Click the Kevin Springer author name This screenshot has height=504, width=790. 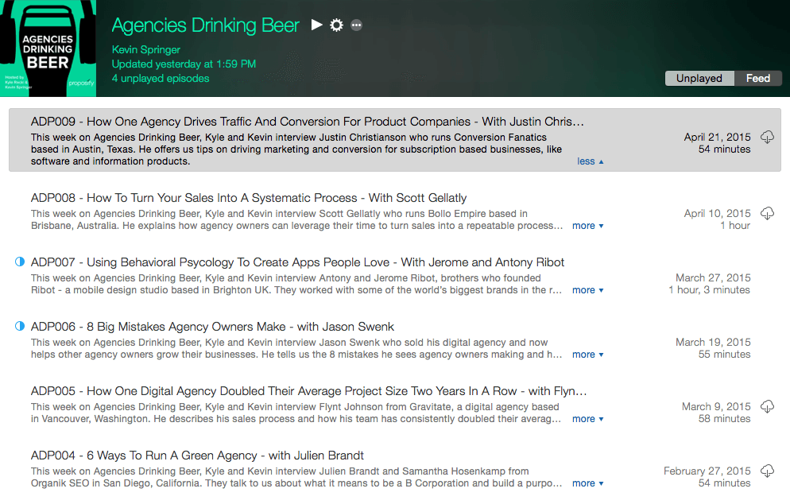(x=145, y=48)
